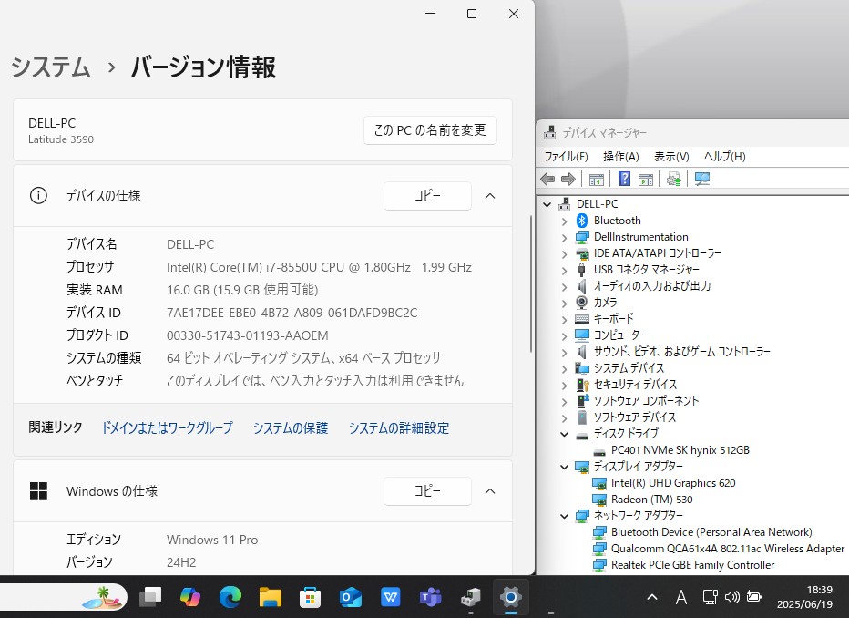Select the セキュリティ デバイス category
This screenshot has height=618, width=849.
coord(635,384)
